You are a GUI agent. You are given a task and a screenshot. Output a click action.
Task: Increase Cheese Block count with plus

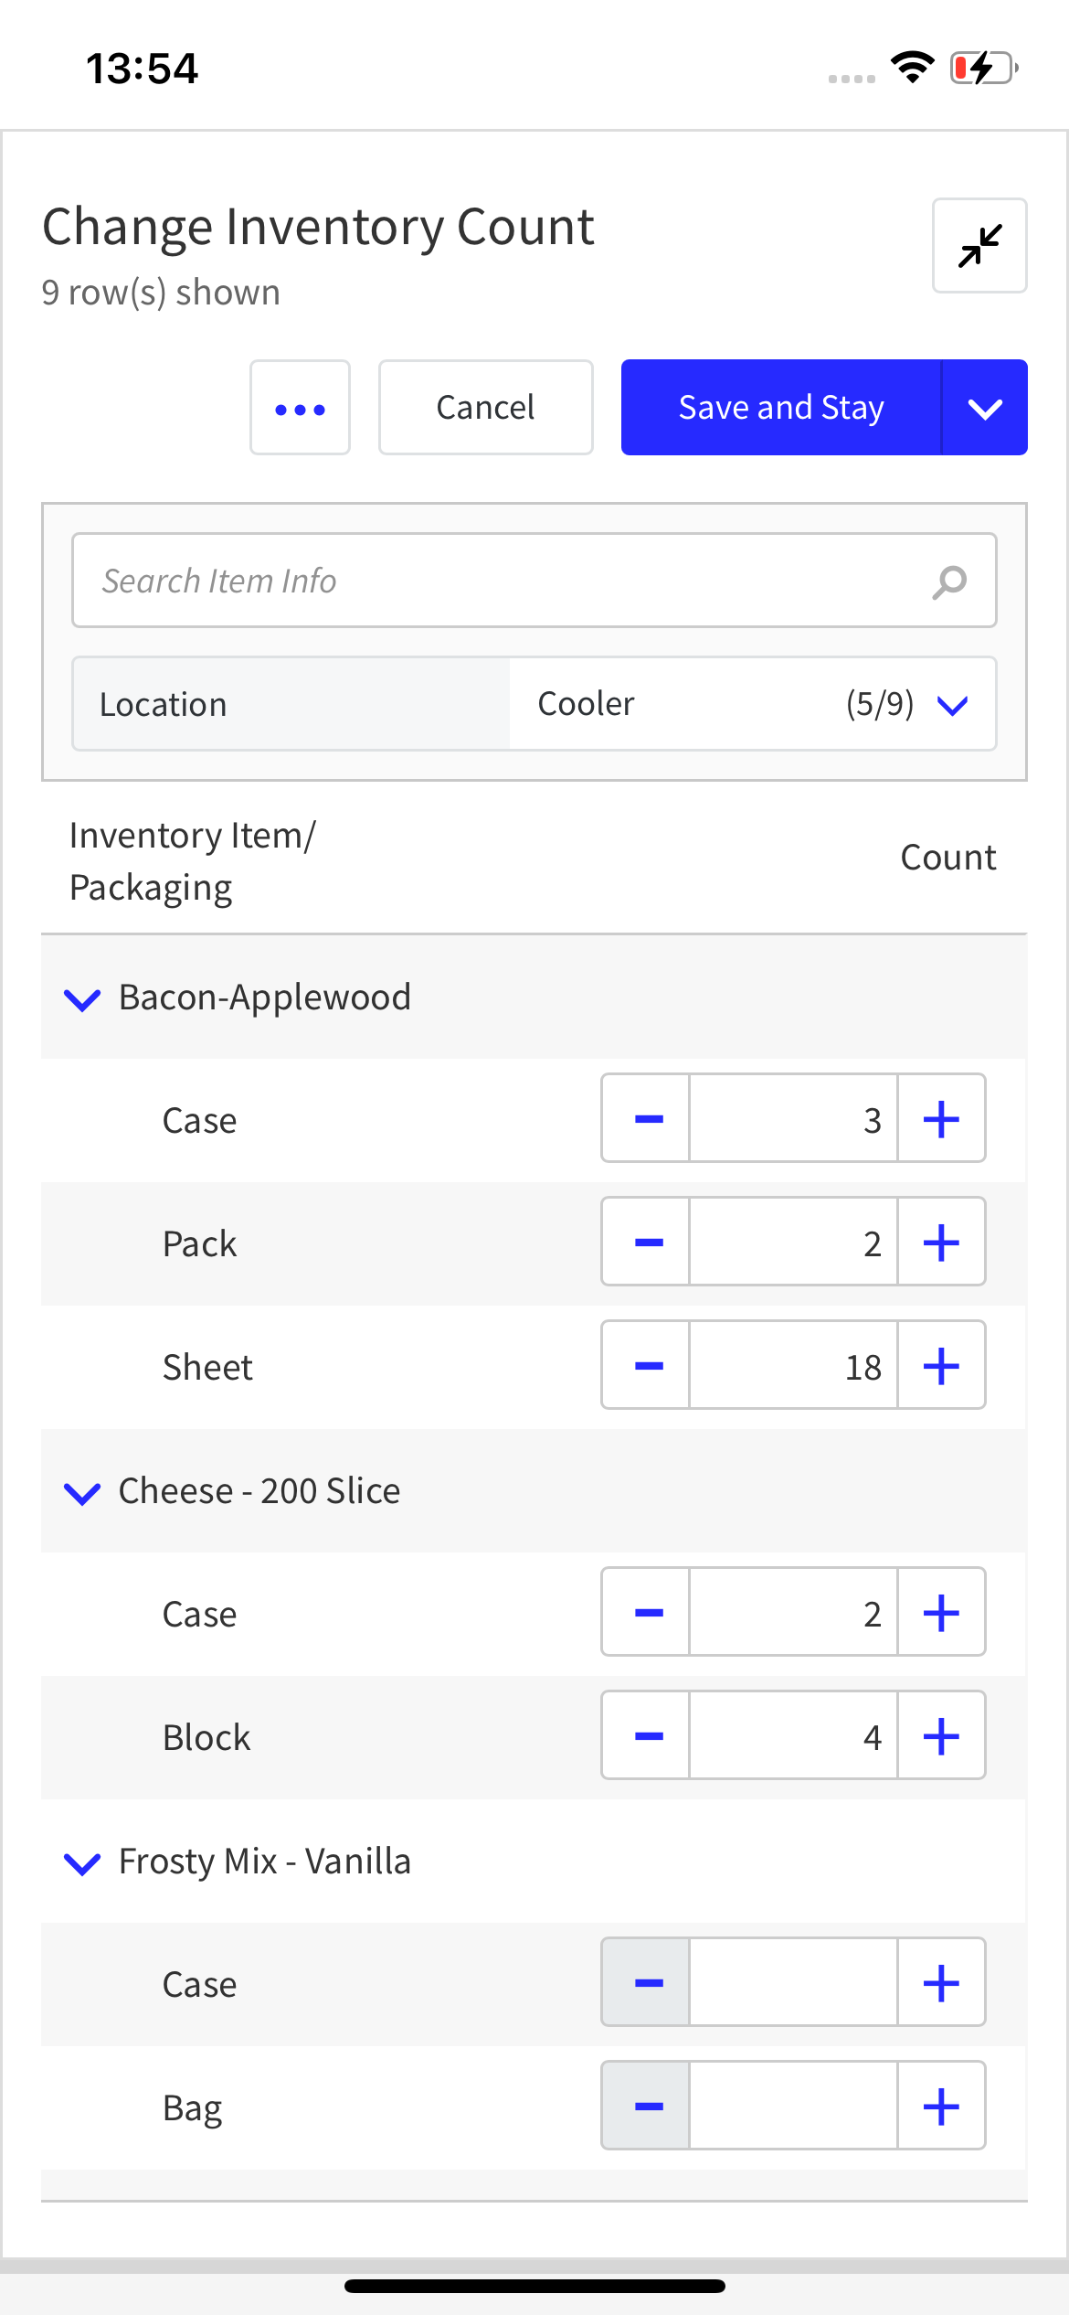coord(942,1736)
